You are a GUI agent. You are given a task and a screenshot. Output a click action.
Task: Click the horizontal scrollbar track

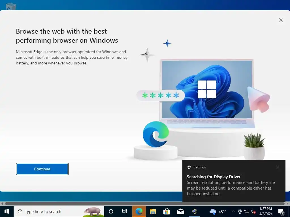pos(145,203)
